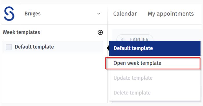Click the blue S logo

click(x=9, y=14)
